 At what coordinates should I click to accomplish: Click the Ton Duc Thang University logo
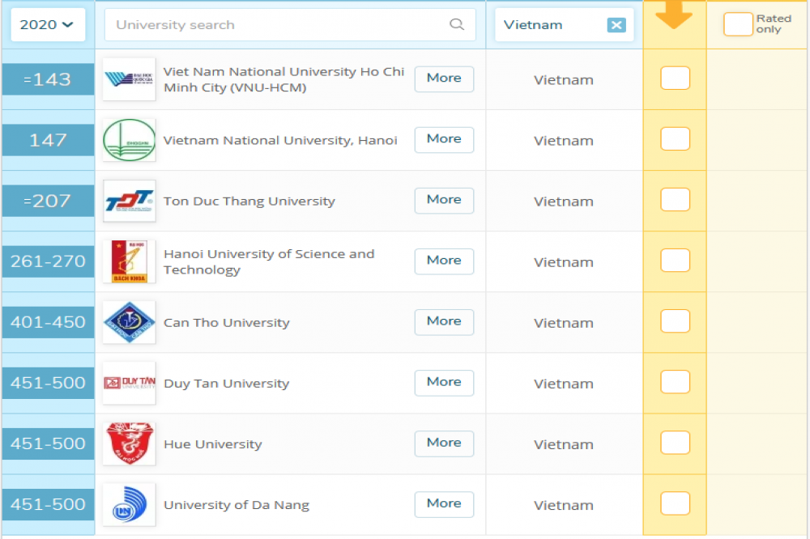(129, 201)
